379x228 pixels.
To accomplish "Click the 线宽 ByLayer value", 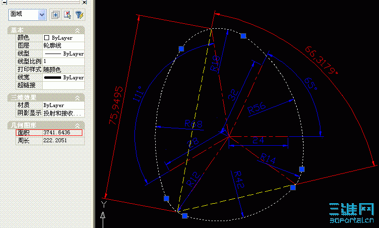I will [63, 77].
